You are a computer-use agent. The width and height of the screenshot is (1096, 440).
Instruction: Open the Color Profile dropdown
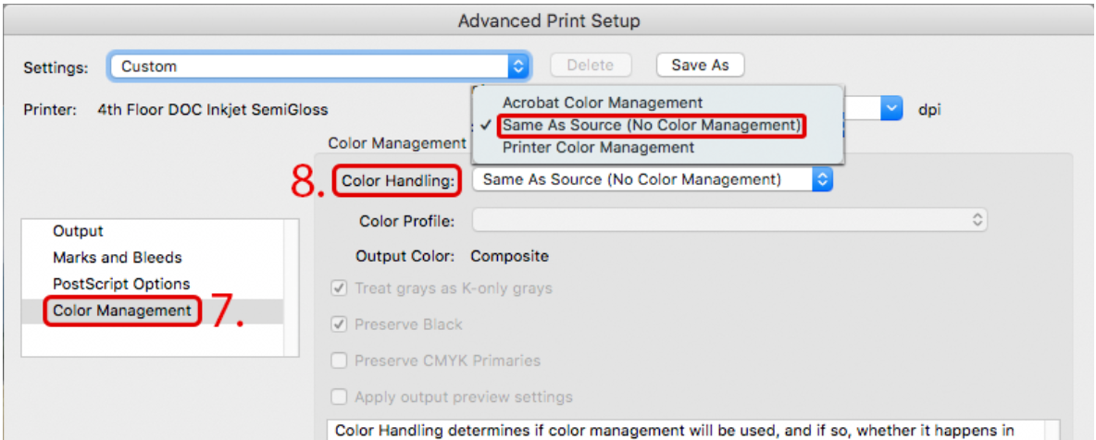pyautogui.click(x=729, y=221)
